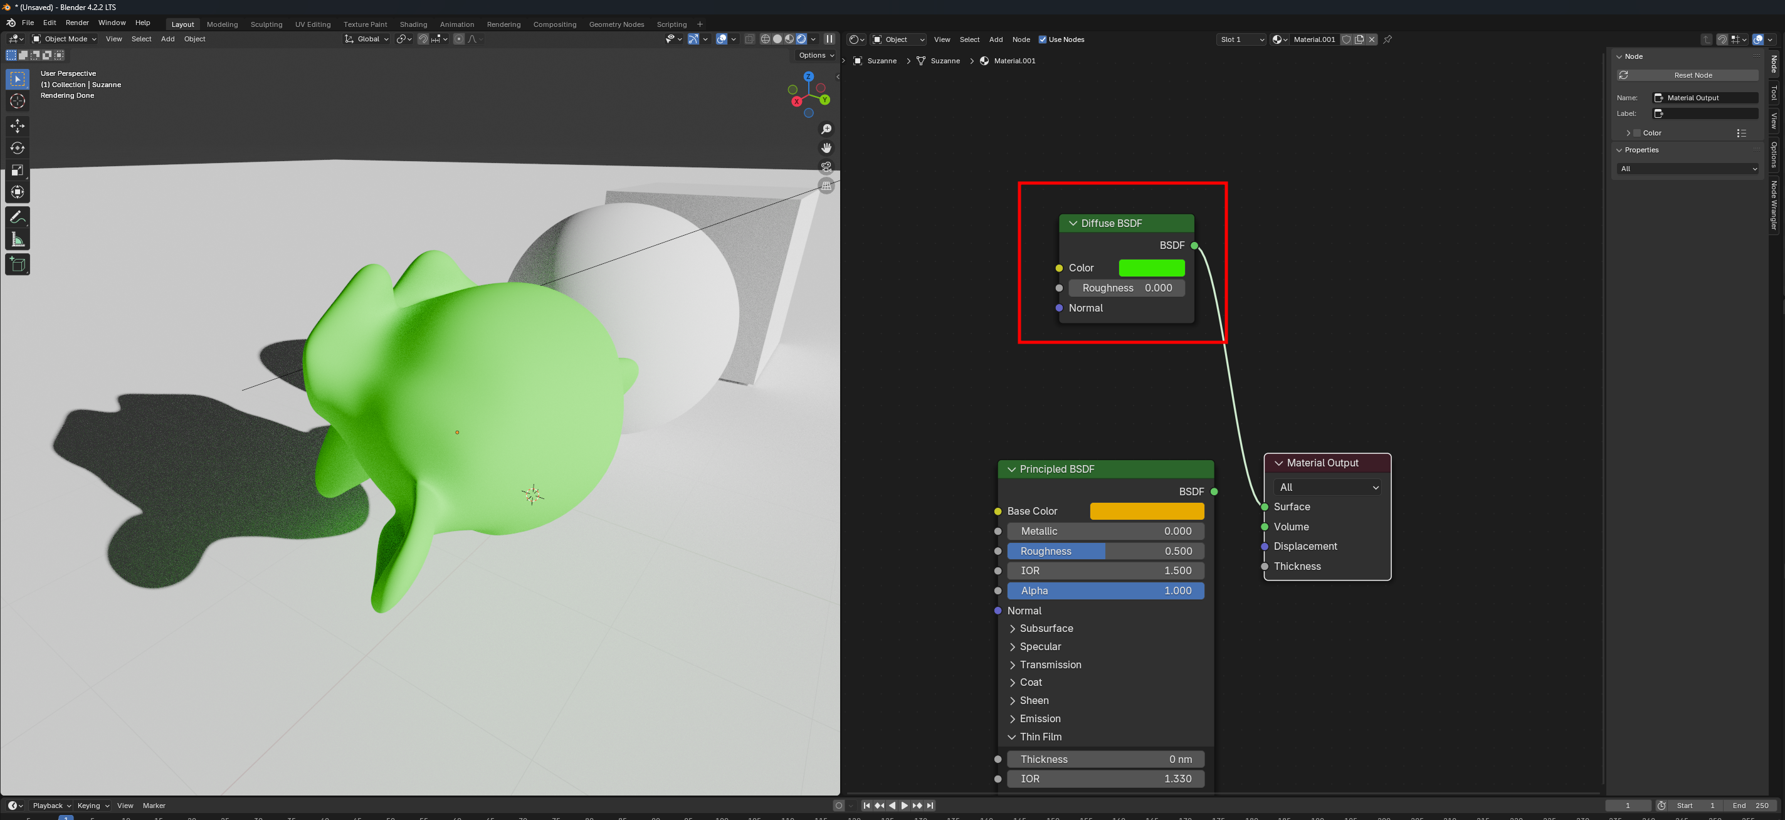Pause viewport rendering with the pause button

click(x=829, y=39)
